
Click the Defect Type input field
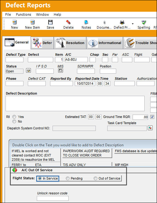point(15,60)
